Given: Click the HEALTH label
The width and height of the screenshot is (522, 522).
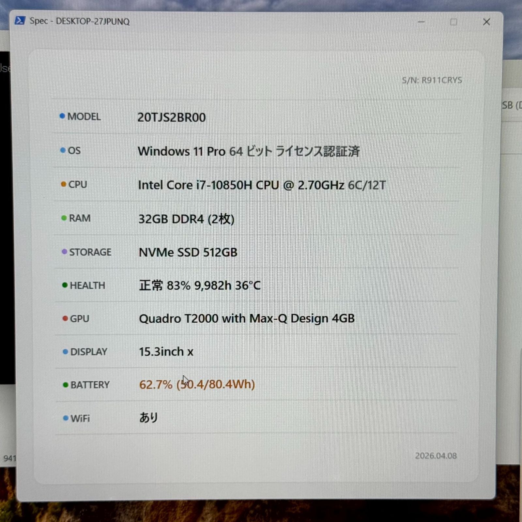Looking at the screenshot, I should pos(87,285).
